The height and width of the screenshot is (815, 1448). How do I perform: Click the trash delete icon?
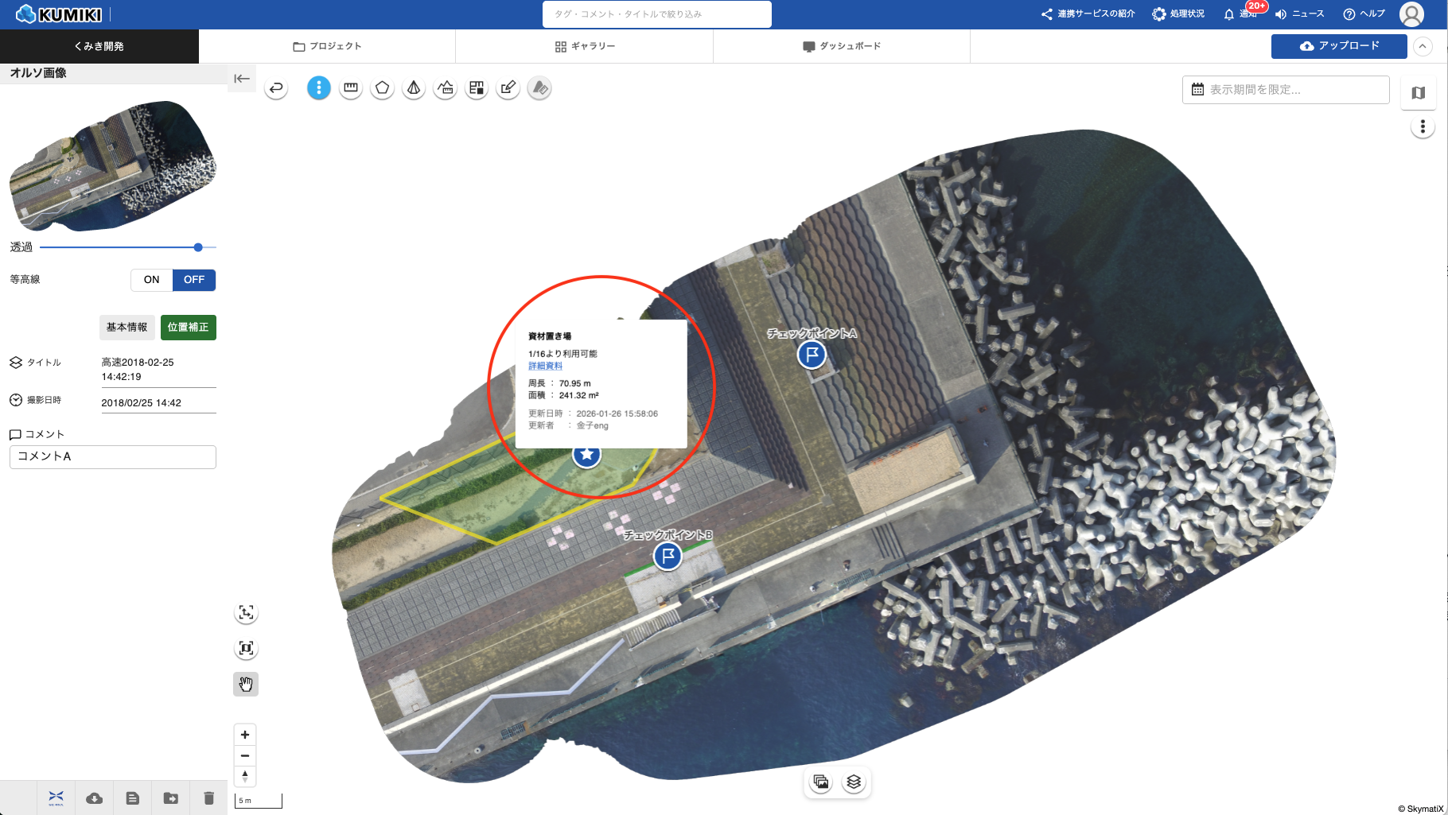(208, 798)
